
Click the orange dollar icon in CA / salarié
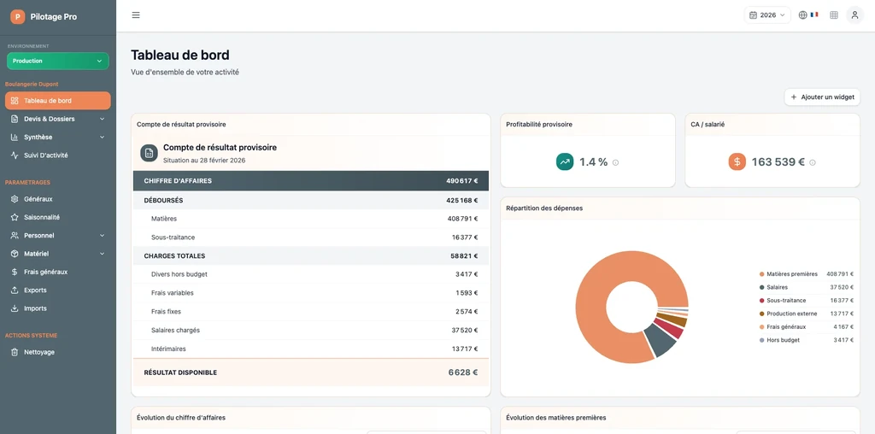pos(737,161)
